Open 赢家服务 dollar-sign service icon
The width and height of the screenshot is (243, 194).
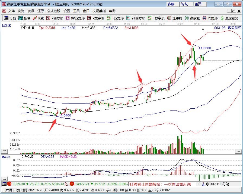[229, 18]
